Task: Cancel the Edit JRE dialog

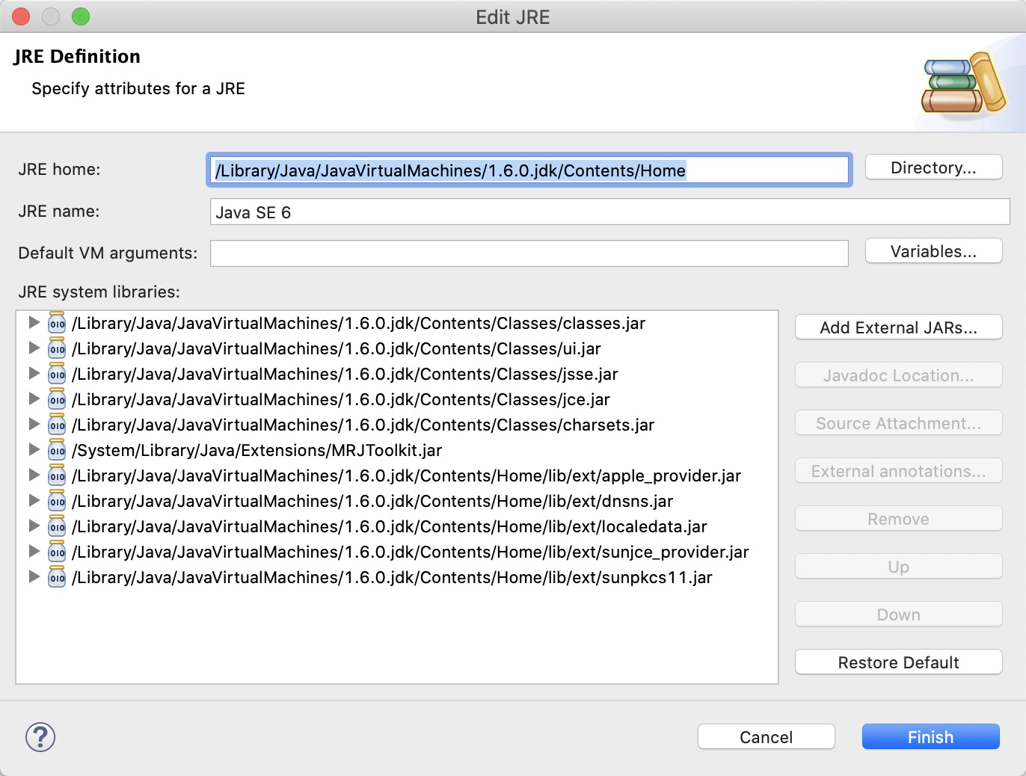Action: (766, 737)
